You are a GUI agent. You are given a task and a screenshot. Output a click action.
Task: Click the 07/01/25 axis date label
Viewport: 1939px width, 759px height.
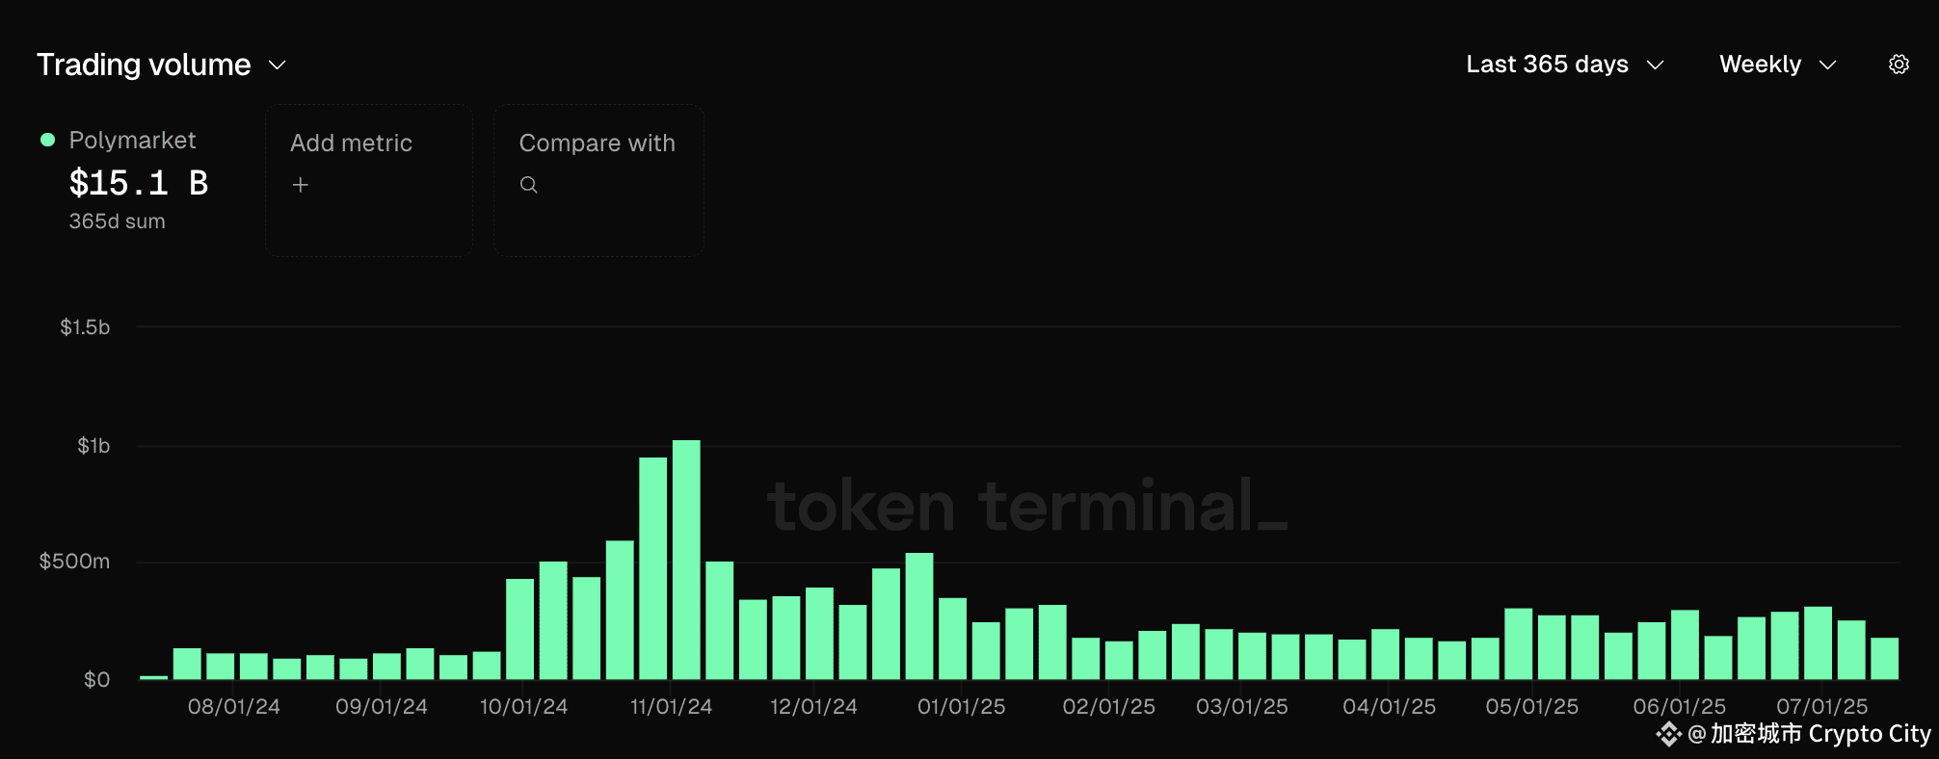1822,707
